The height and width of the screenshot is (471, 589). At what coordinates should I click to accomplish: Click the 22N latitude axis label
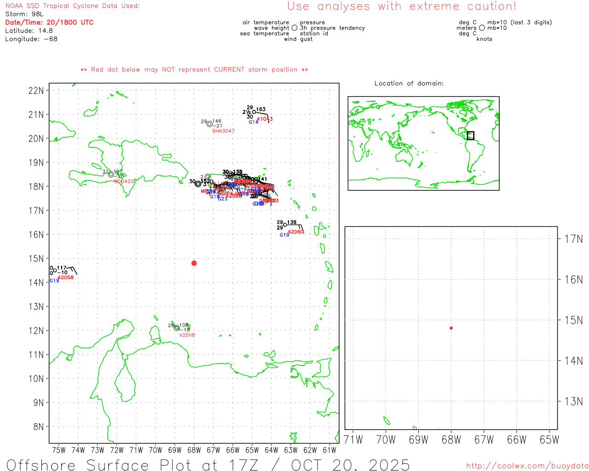coord(36,91)
